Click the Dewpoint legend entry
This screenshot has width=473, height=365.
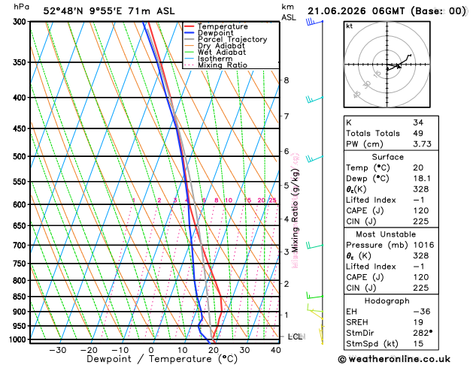coord(209,33)
